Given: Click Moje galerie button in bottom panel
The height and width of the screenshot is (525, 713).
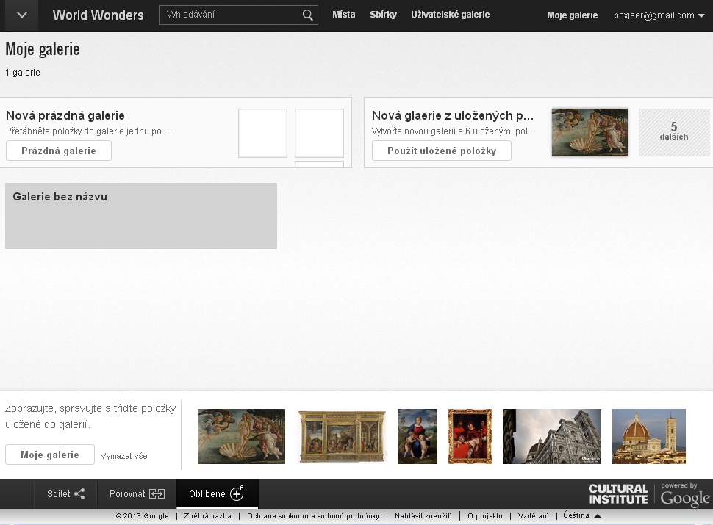Looking at the screenshot, I should coord(50,455).
